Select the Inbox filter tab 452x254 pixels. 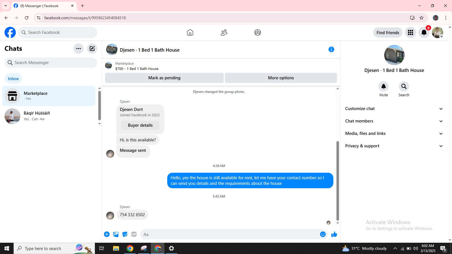click(13, 79)
